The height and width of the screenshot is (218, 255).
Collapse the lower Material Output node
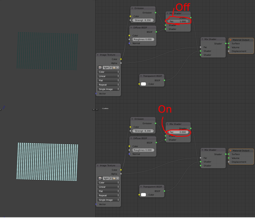[x=231, y=151]
